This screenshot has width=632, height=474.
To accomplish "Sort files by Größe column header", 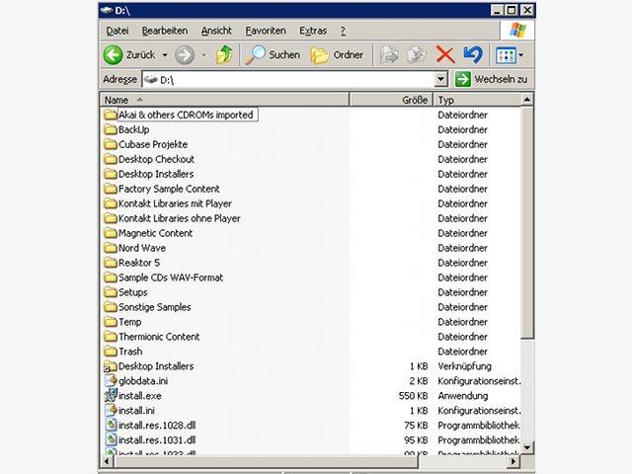I will [391, 100].
